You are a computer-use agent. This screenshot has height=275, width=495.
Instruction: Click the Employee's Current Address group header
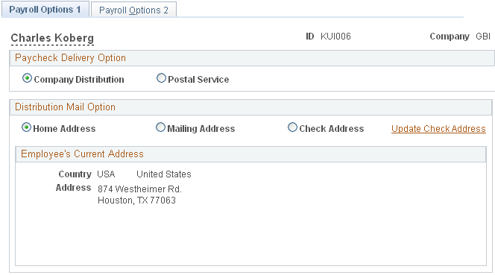[x=82, y=154]
